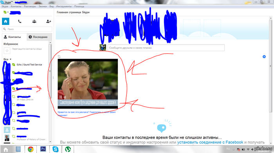Open the Помощь menu
The width and height of the screenshot is (274, 153).
(x=79, y=6)
